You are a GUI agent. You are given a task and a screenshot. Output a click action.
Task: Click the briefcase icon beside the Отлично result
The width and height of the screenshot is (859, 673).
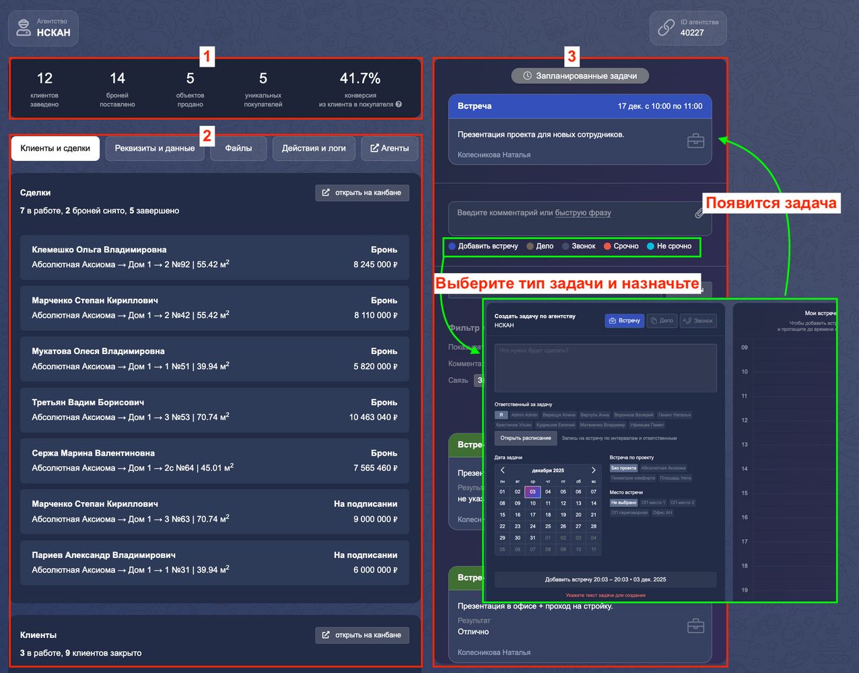pos(695,626)
